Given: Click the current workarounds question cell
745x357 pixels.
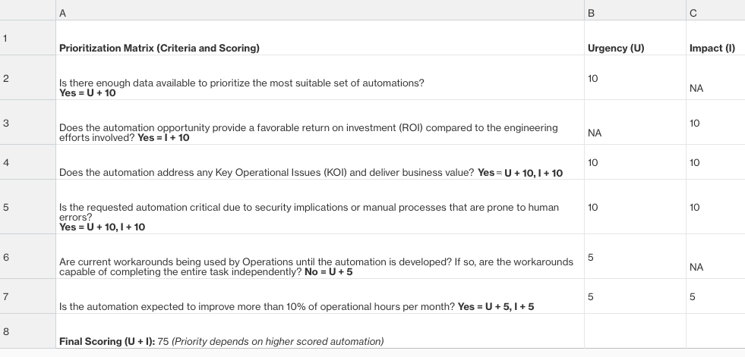Looking at the screenshot, I should point(316,266).
